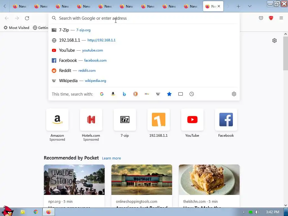Open the npr.org Uvalde Strong story

click(74, 186)
